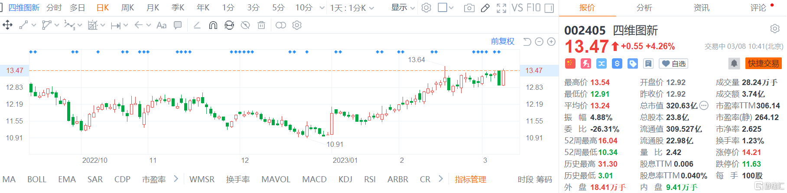Select the chart measurement ruler tool
The height and width of the screenshot is (193, 787).
point(93,25)
